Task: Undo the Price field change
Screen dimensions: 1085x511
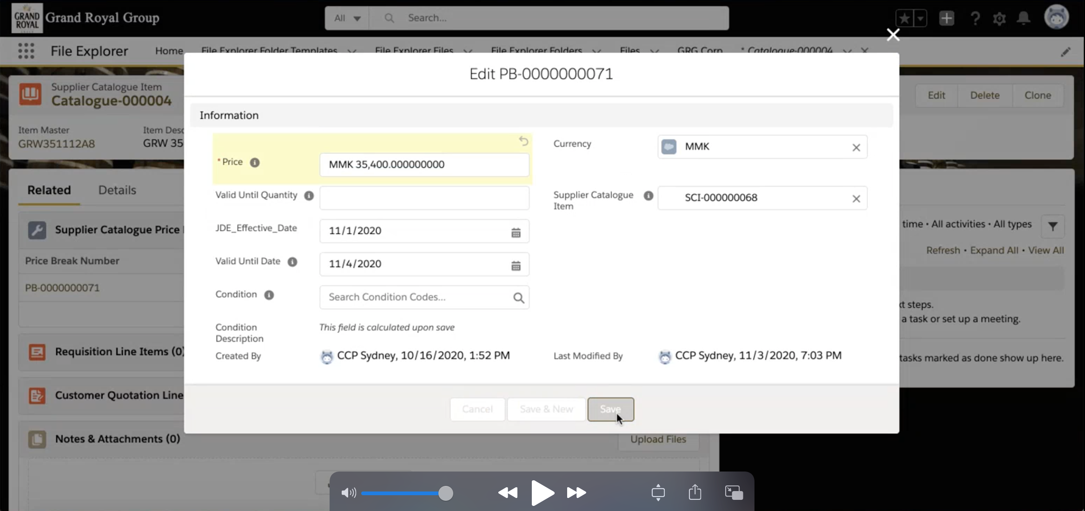Action: tap(523, 141)
